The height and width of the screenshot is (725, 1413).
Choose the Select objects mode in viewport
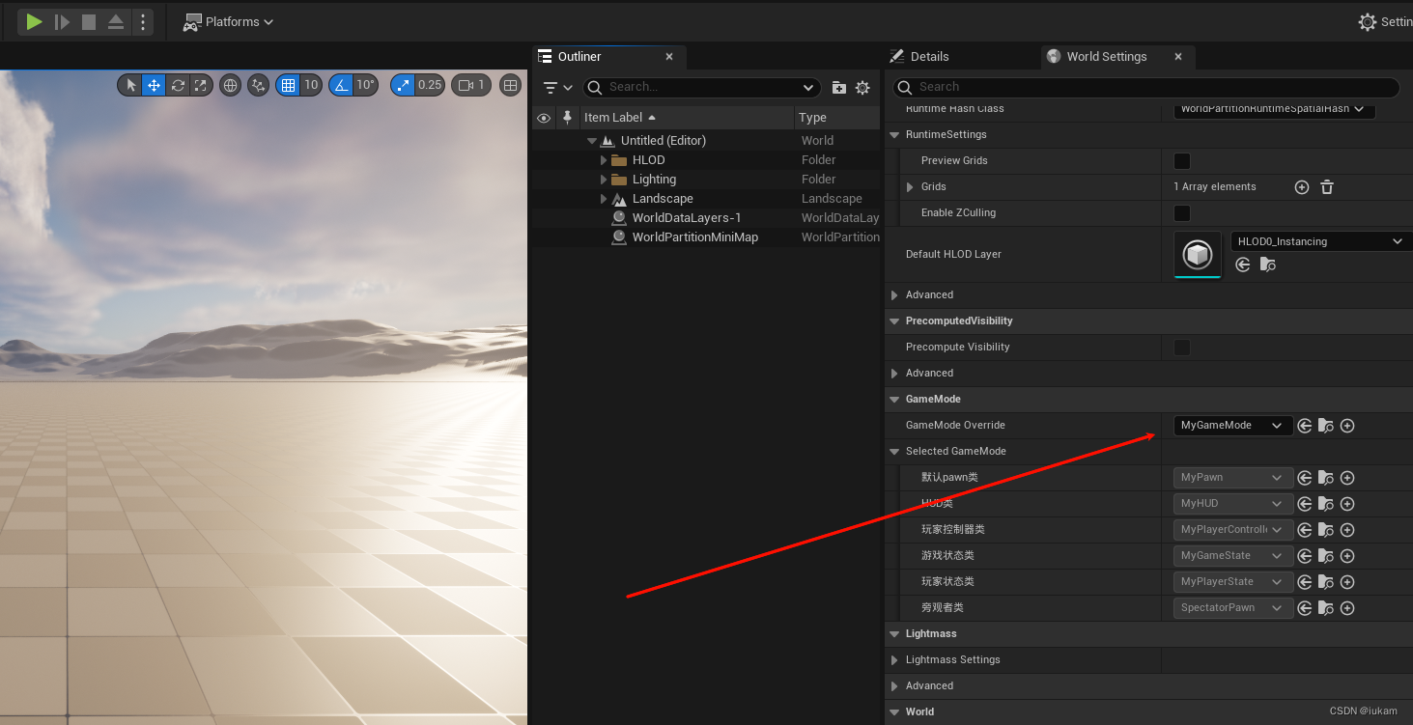point(131,85)
